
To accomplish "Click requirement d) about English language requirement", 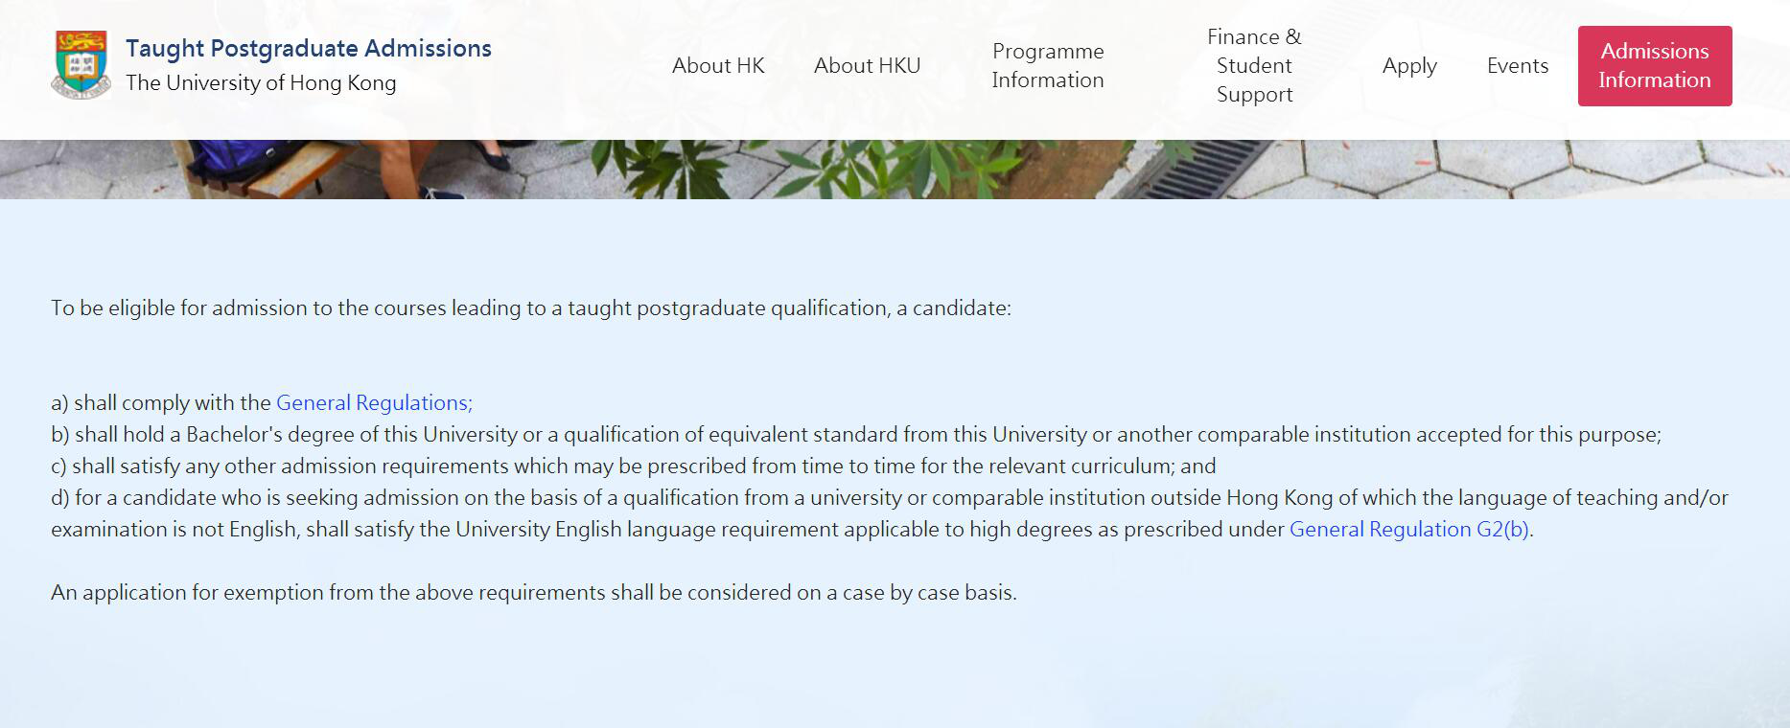I will pyautogui.click(x=889, y=498).
